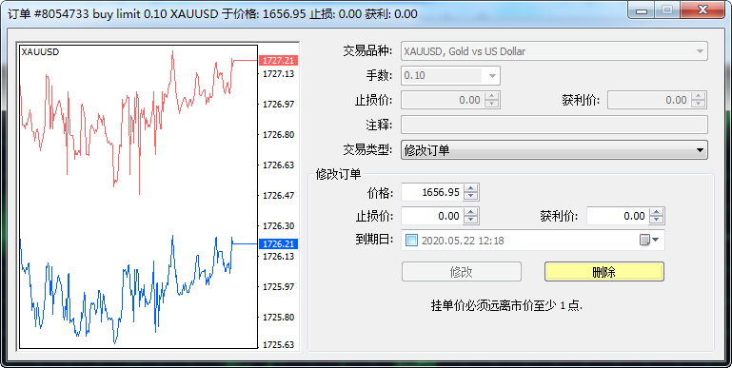Decrease modify-order stop loss spinner down
The image size is (732, 368).
coord(471,221)
